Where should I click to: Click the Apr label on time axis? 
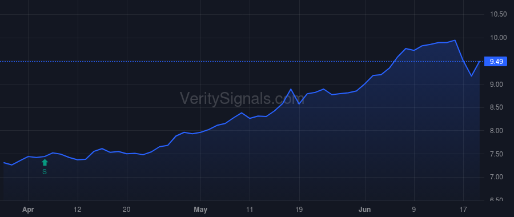pos(28,210)
